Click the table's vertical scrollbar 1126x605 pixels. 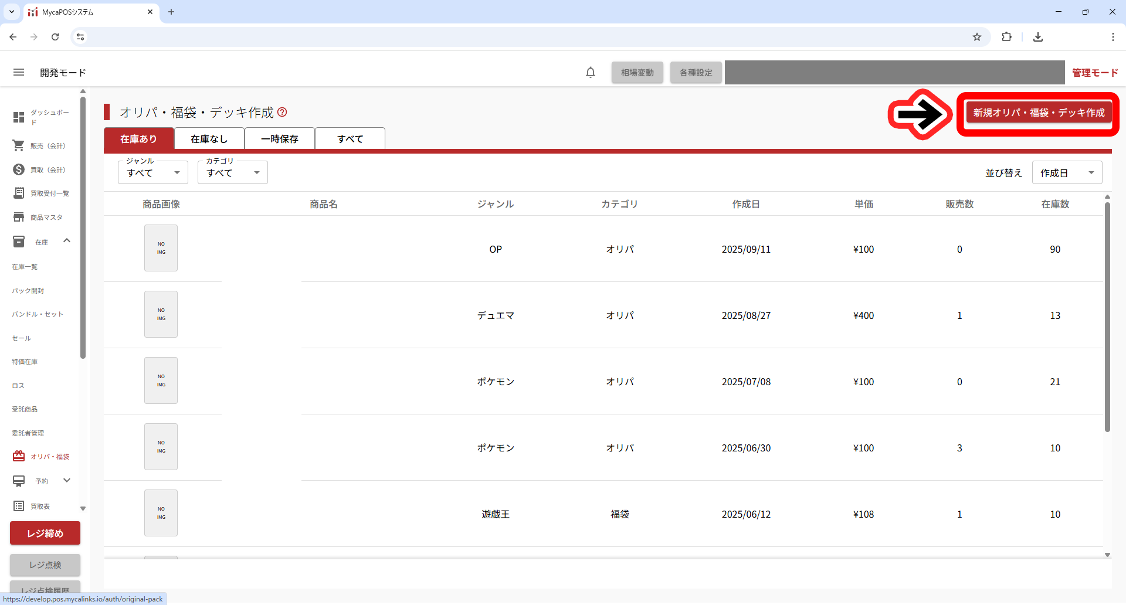[1107, 317]
